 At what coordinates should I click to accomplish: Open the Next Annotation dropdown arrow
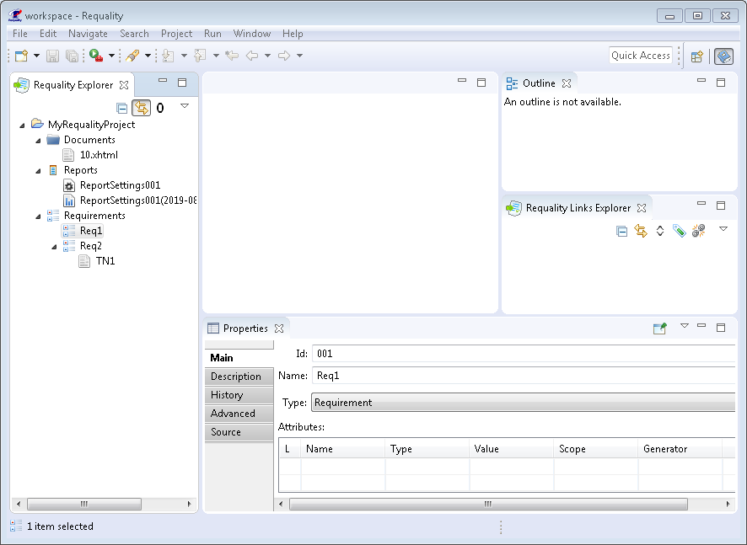[x=184, y=56]
